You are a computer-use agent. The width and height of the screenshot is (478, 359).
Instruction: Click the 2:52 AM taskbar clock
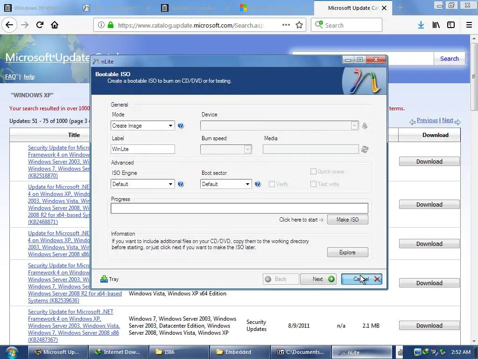pyautogui.click(x=461, y=352)
